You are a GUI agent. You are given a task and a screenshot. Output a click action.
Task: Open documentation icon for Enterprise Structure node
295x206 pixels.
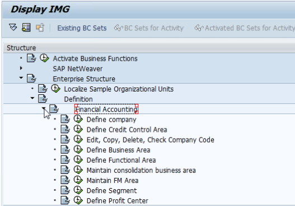coord(31,79)
